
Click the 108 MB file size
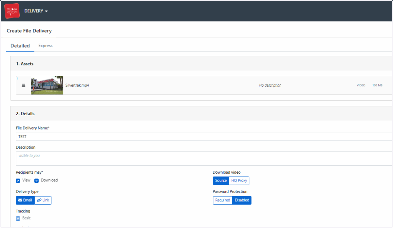click(x=377, y=85)
